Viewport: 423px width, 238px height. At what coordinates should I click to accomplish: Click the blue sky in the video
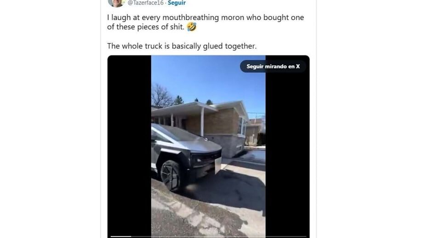click(211, 78)
